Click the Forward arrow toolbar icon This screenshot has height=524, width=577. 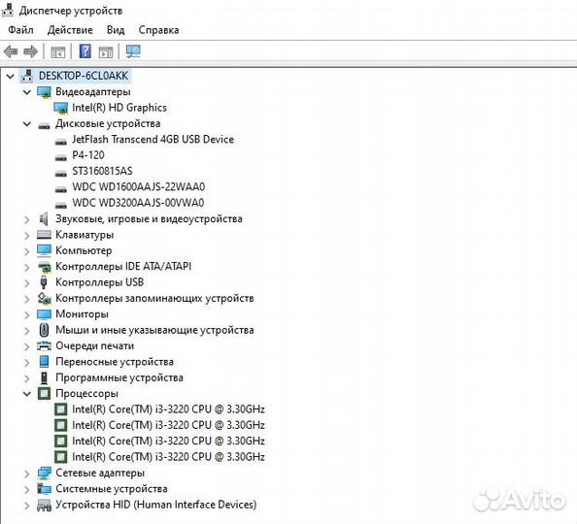[30, 51]
